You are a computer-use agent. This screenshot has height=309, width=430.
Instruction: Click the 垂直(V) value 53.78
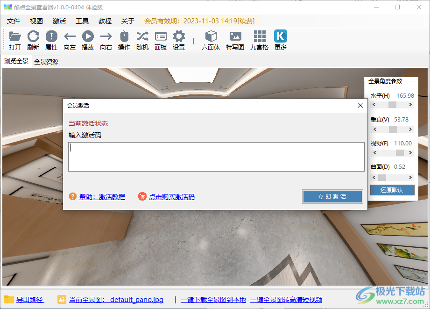tap(401, 120)
